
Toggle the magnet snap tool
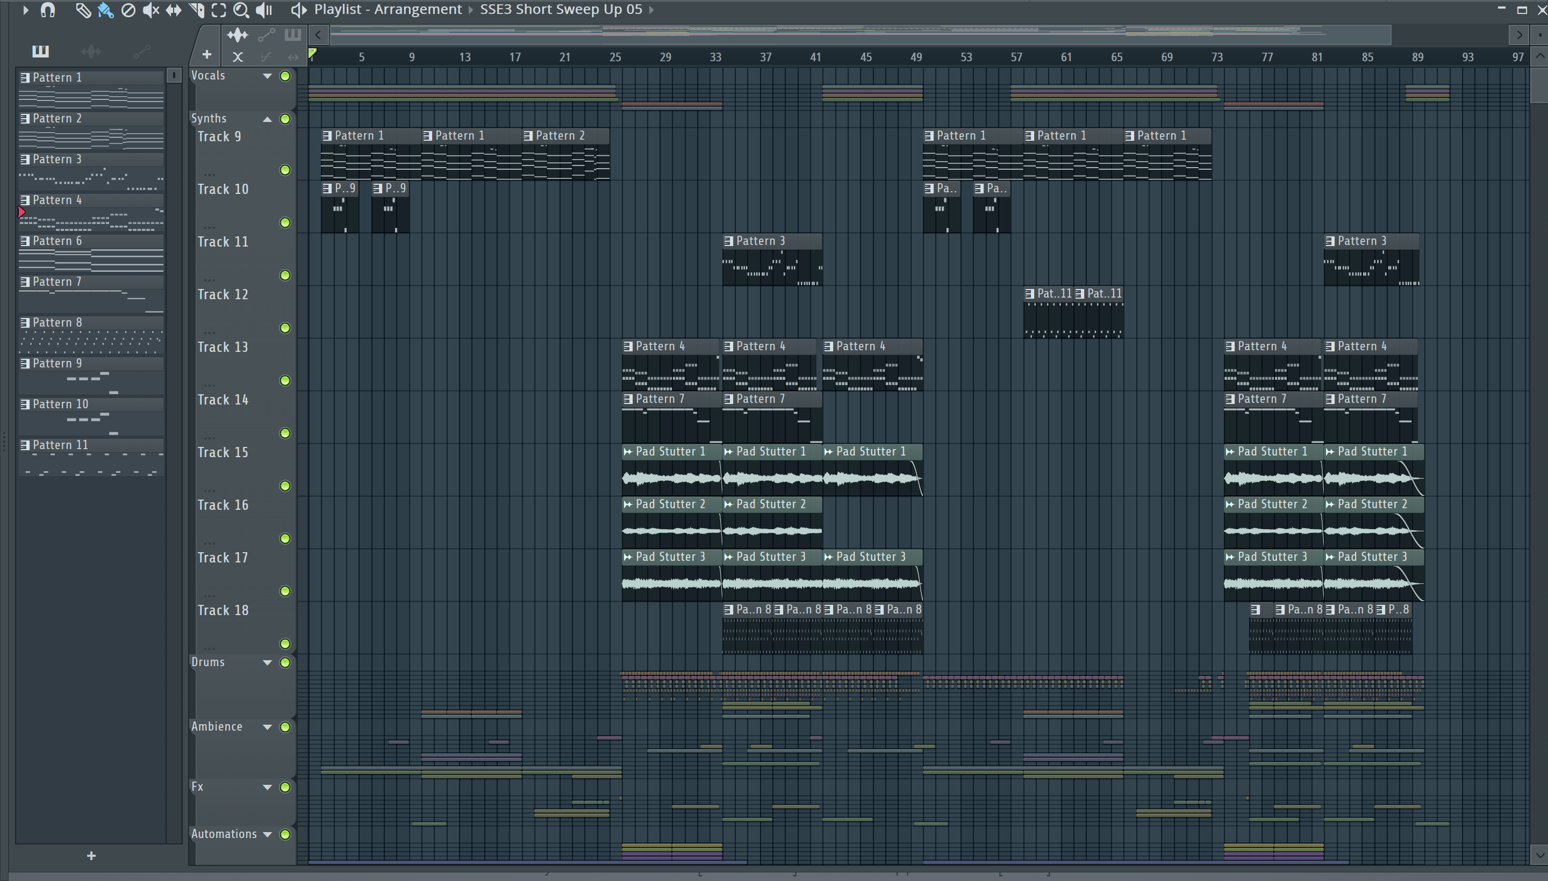pyautogui.click(x=48, y=10)
